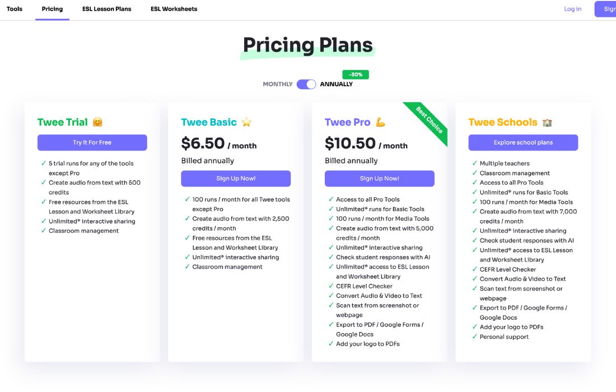Image resolution: width=616 pixels, height=392 pixels.
Task: Click the Log in link
Action: click(x=572, y=9)
